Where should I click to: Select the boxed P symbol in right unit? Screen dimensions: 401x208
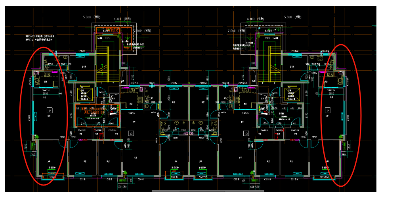327,110
